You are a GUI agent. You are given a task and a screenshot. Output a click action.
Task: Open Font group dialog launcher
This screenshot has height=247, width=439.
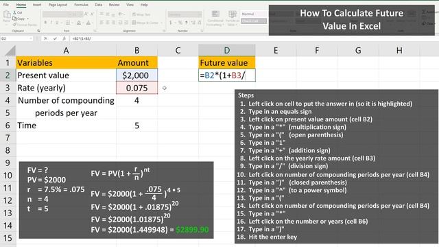(x=95, y=31)
